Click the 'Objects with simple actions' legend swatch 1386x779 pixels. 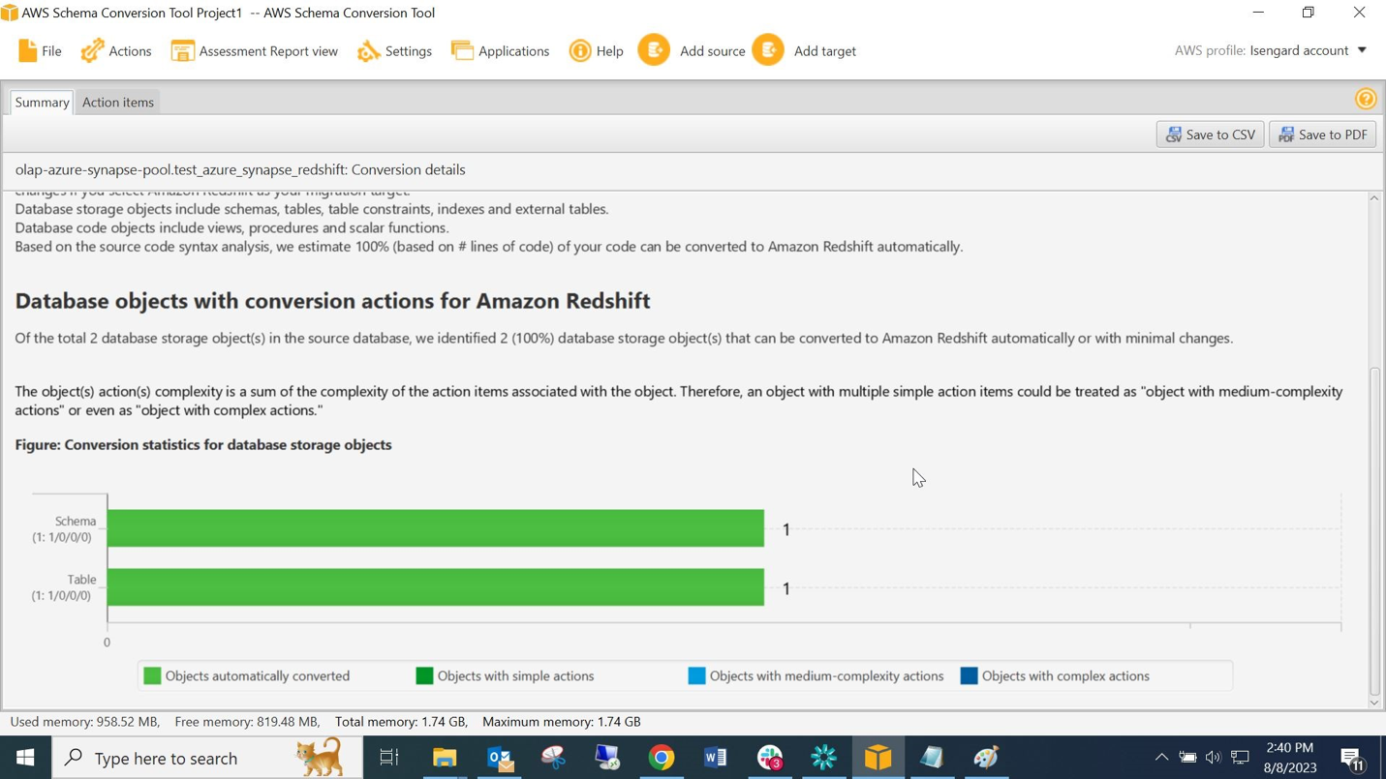click(424, 676)
